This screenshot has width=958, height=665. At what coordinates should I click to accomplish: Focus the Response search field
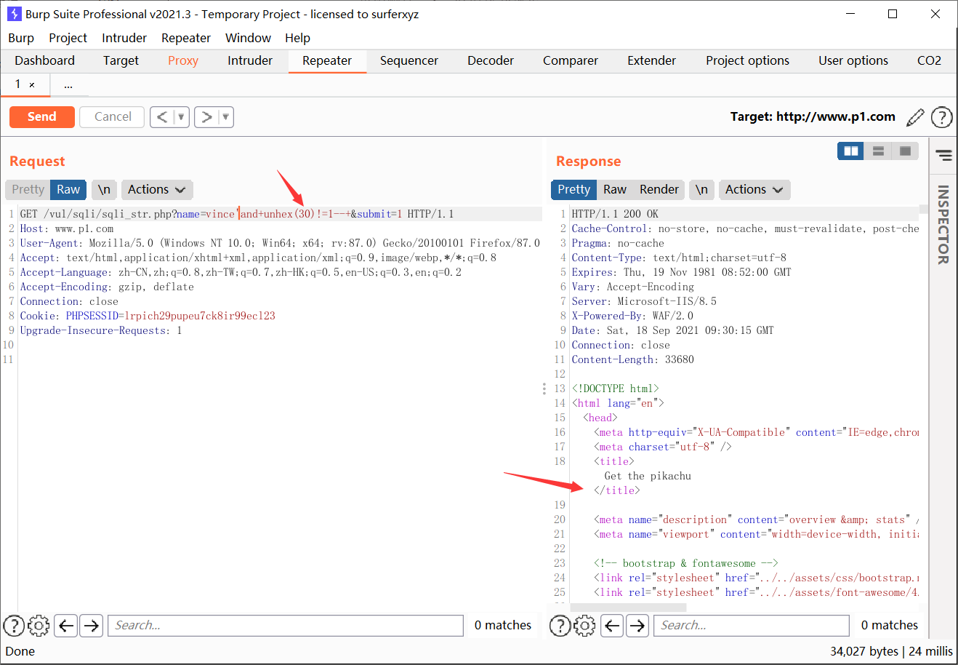pyautogui.click(x=752, y=625)
